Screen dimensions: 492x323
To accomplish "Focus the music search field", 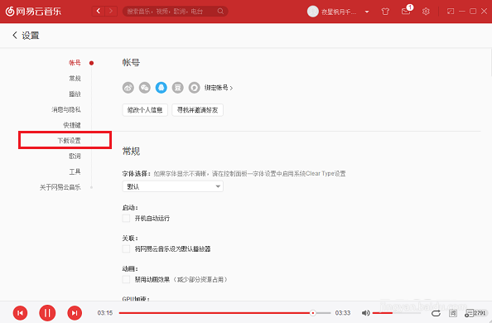I will 175,12.
